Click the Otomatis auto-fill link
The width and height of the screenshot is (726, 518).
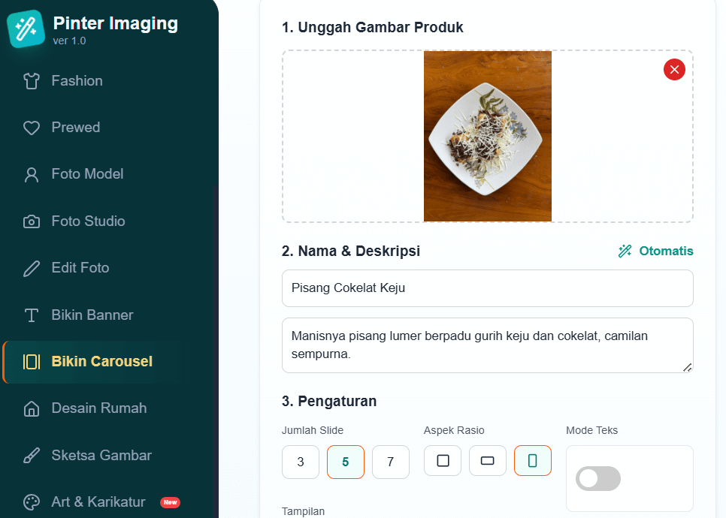(x=656, y=251)
